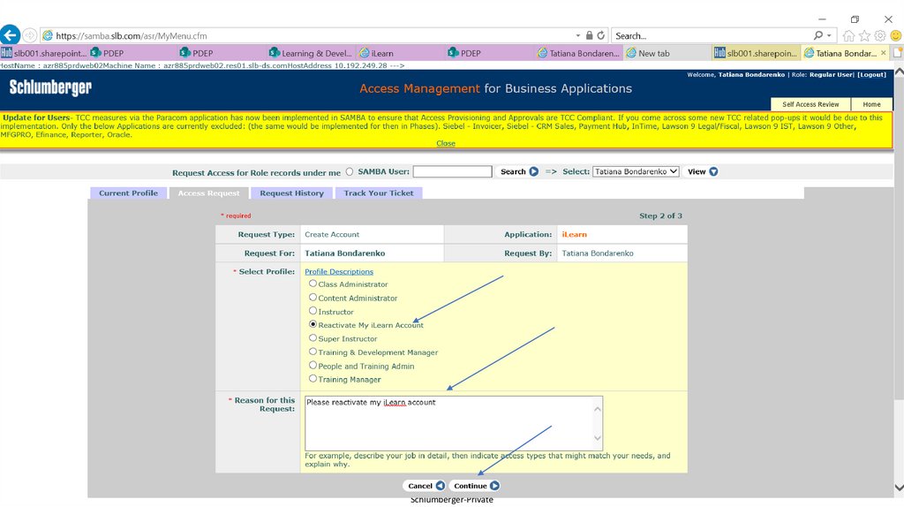
Task: Click Home button in header
Action: tap(871, 104)
